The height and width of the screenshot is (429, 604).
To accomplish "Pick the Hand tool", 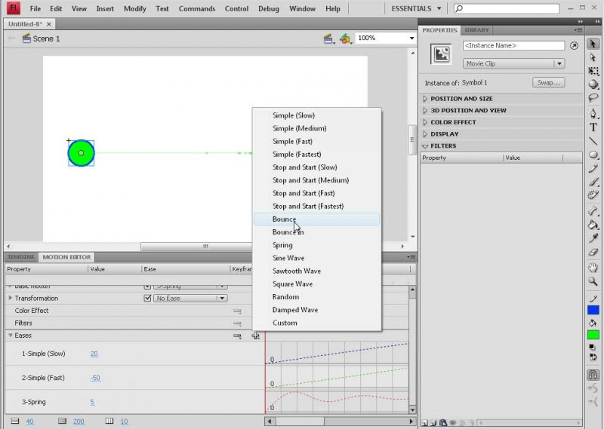I will 593,268.
